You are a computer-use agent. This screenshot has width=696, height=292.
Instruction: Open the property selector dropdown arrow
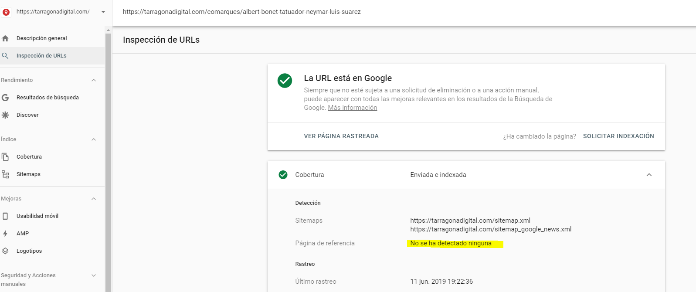pos(103,12)
